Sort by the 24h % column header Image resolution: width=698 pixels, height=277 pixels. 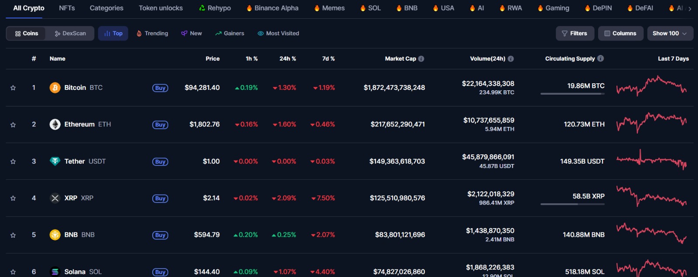pos(287,58)
